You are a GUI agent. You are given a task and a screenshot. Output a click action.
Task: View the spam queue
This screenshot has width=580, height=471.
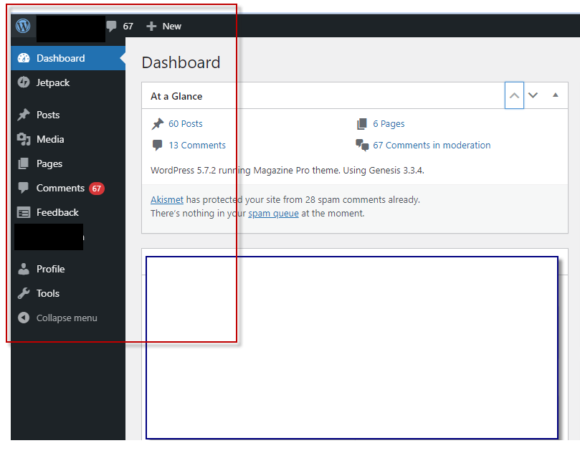pyautogui.click(x=272, y=213)
